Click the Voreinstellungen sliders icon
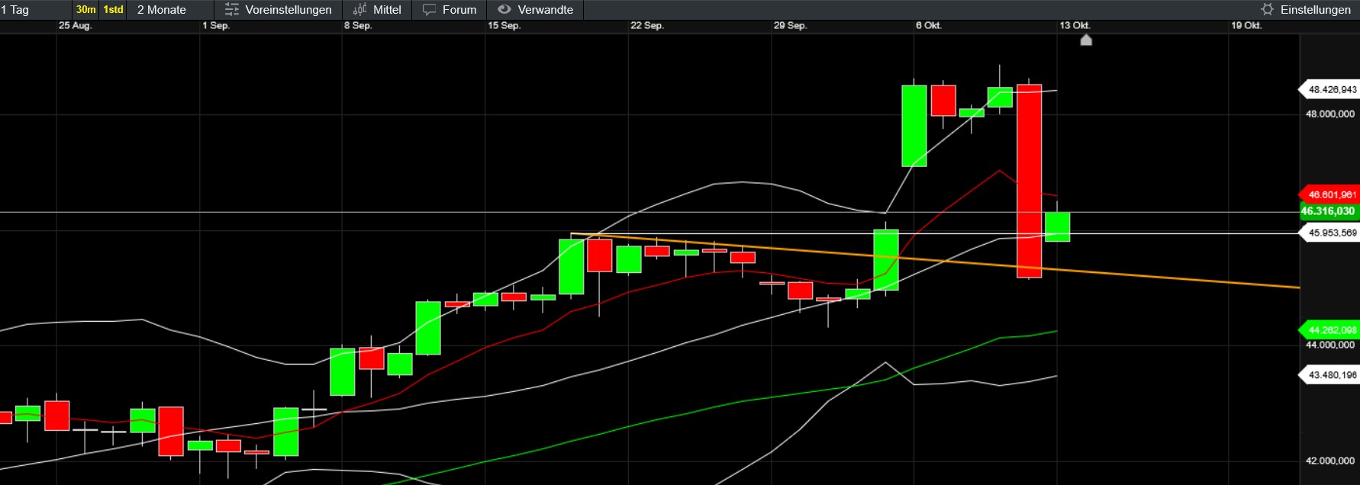Screen dimensions: 1360x485 (x=232, y=10)
